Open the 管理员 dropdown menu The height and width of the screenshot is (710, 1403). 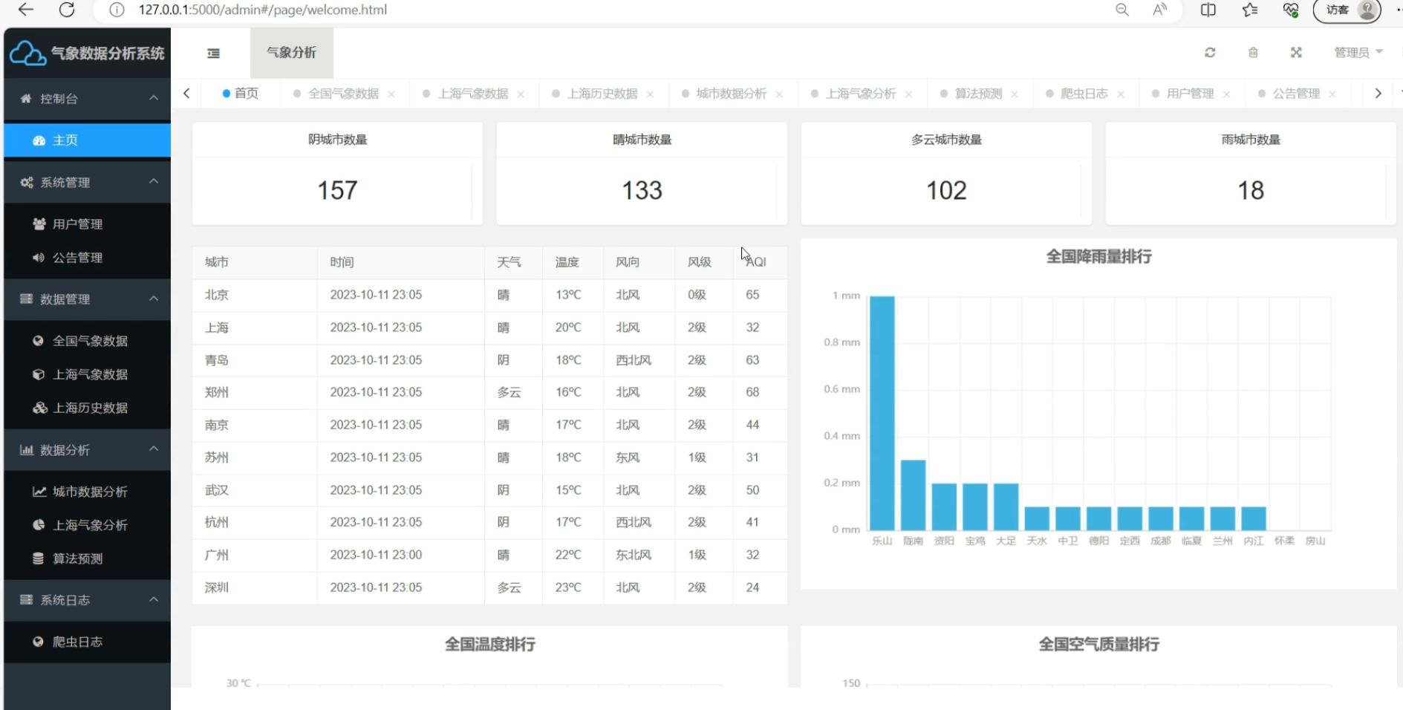coord(1358,53)
